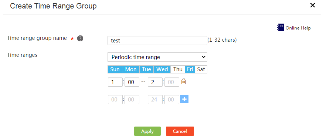Select the new range end hour 24 field
Viewport: 323px width, 138px height.
[155, 100]
